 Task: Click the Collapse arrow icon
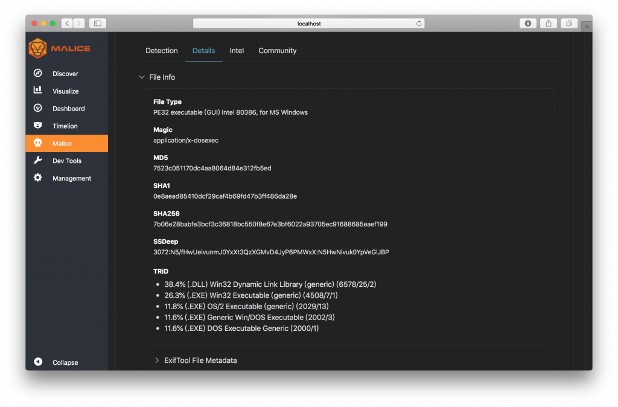38,362
